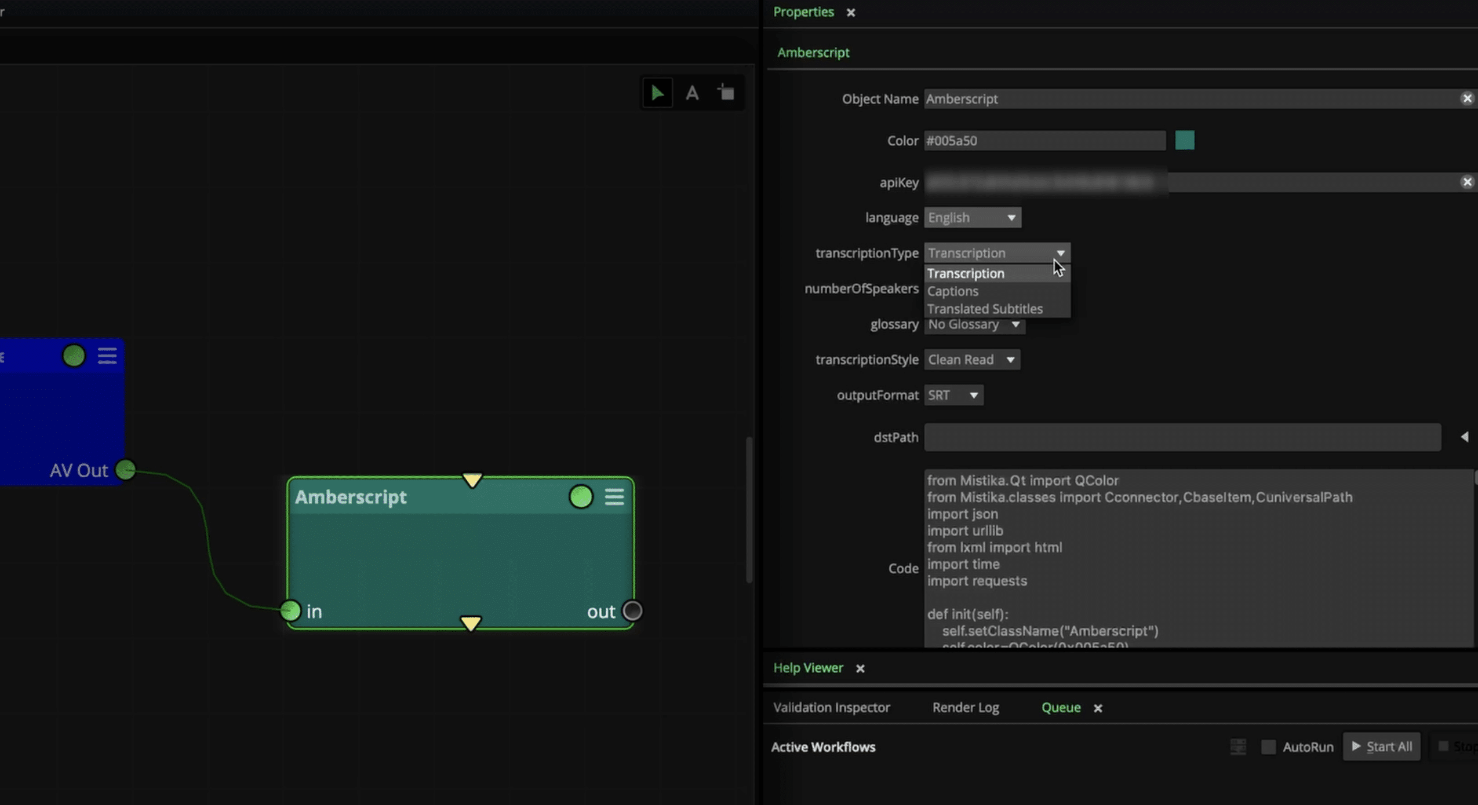Close the Properties panel tab
The height and width of the screenshot is (805, 1478).
point(850,12)
